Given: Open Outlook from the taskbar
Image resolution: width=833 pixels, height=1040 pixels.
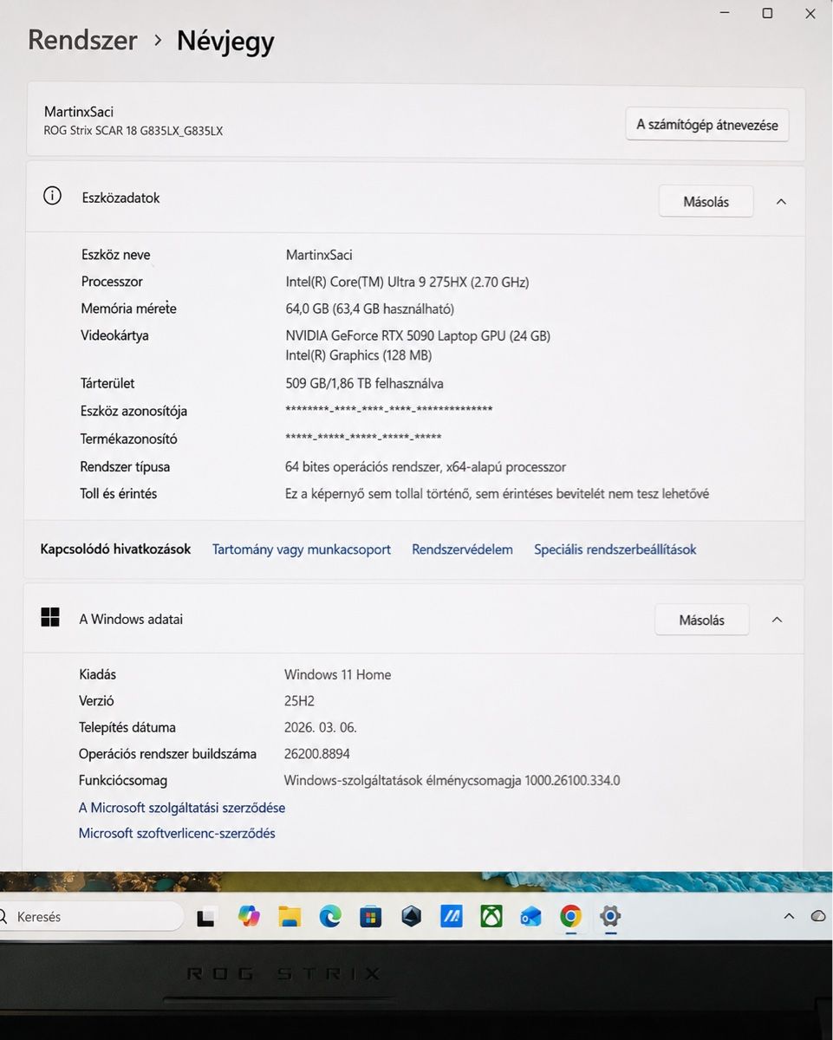Looking at the screenshot, I should pyautogui.click(x=530, y=916).
